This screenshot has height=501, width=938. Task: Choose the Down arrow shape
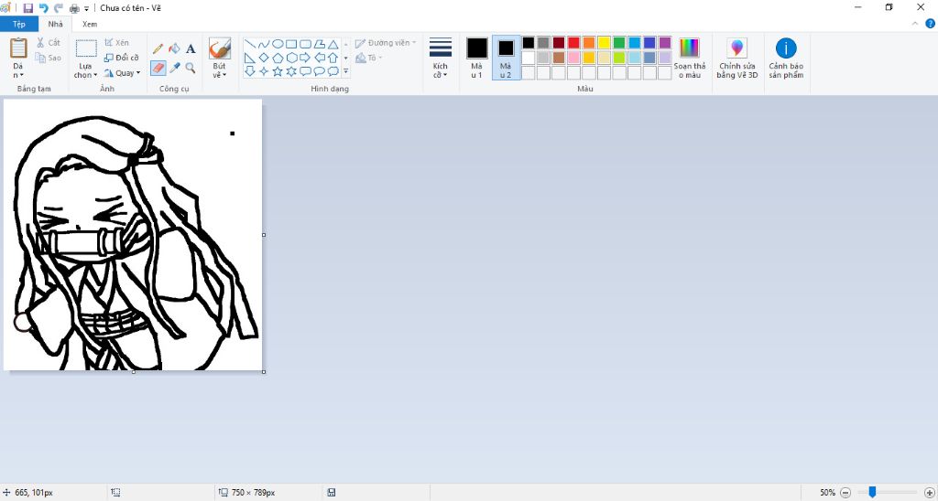pos(250,71)
